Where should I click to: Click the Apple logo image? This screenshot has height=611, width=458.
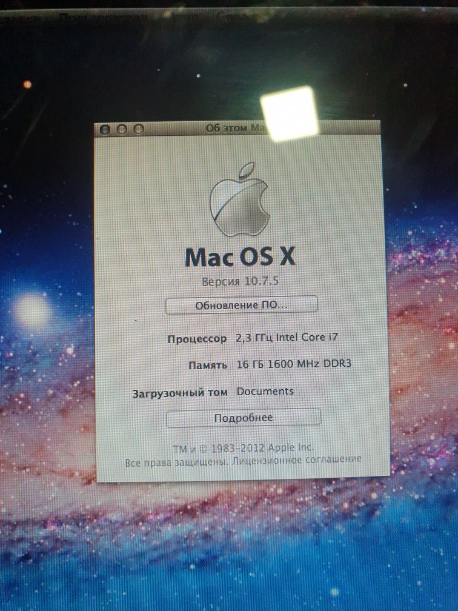[x=239, y=199]
